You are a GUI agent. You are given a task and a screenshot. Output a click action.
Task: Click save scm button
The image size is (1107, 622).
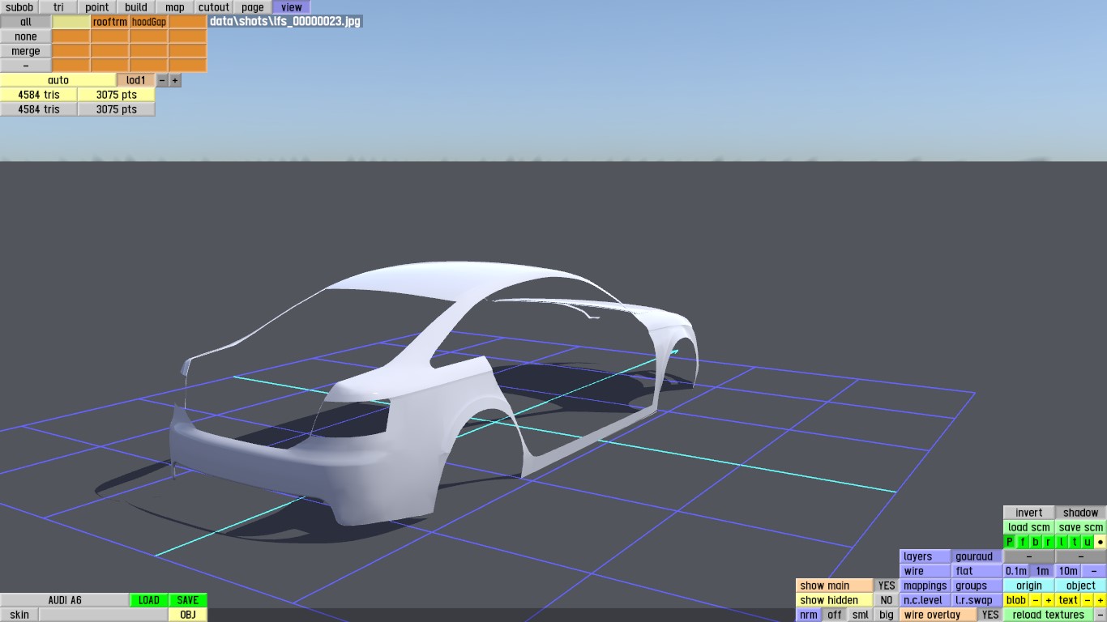tap(1081, 527)
